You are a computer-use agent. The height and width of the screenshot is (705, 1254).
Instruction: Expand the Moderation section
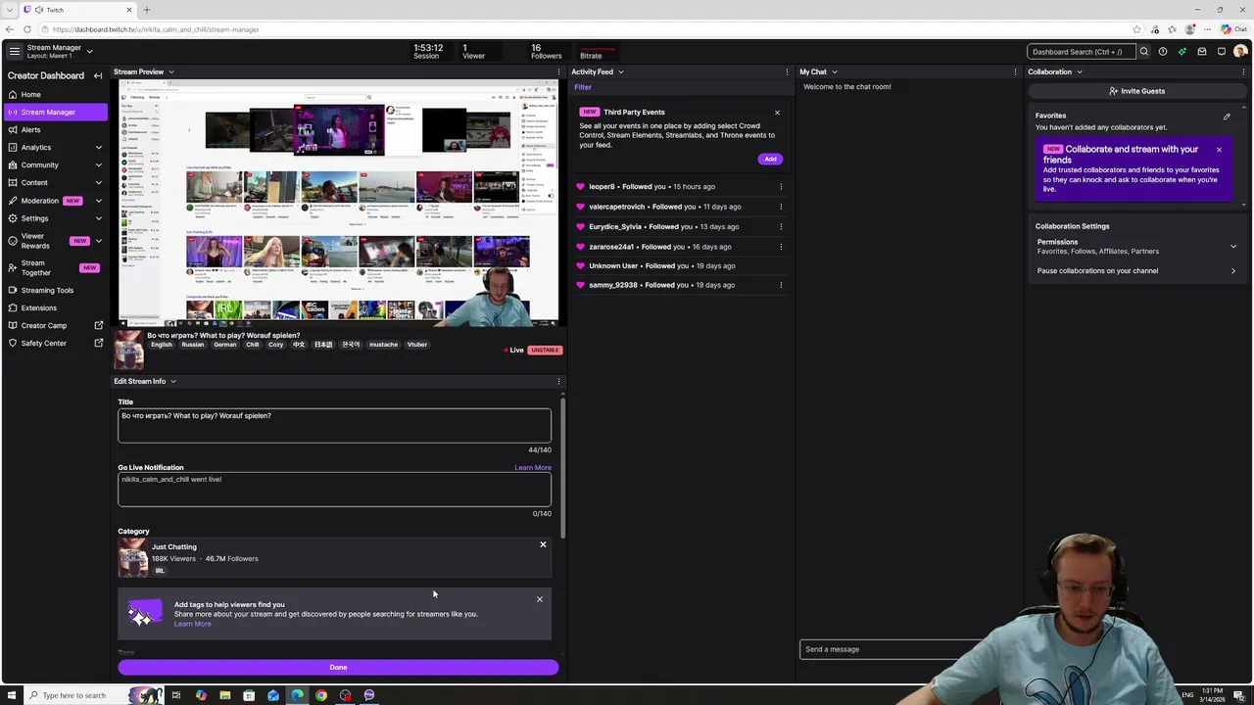tap(55, 200)
